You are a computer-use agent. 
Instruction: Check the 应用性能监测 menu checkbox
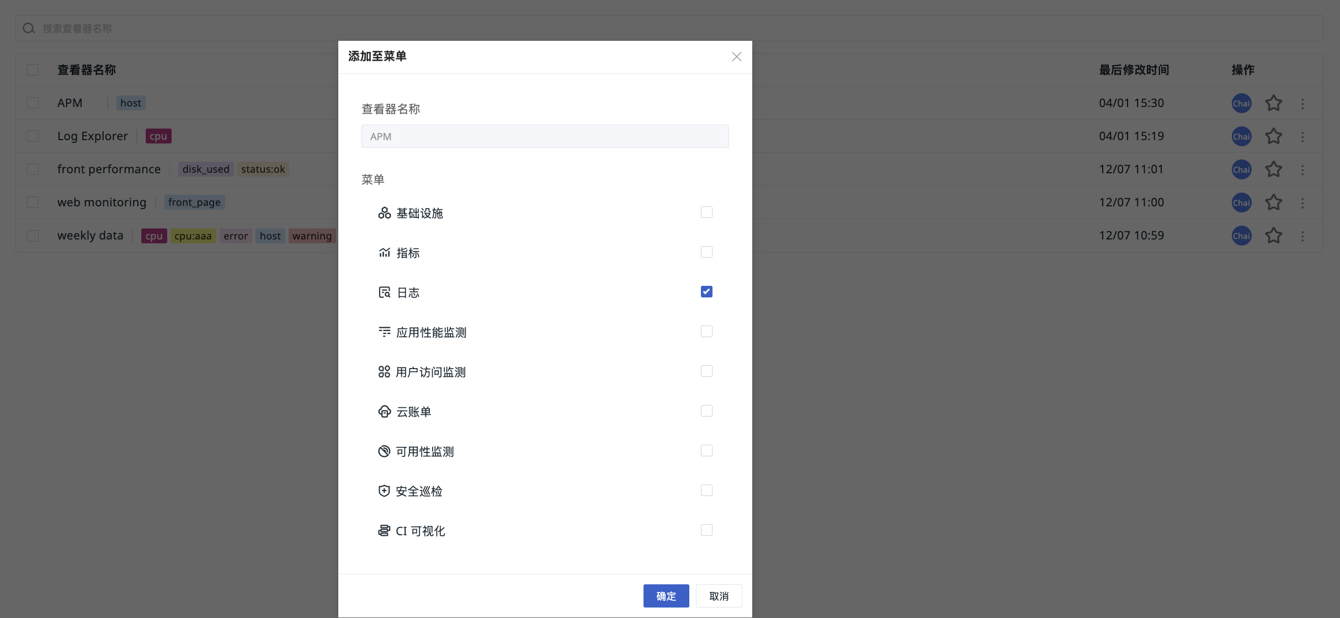pos(706,332)
